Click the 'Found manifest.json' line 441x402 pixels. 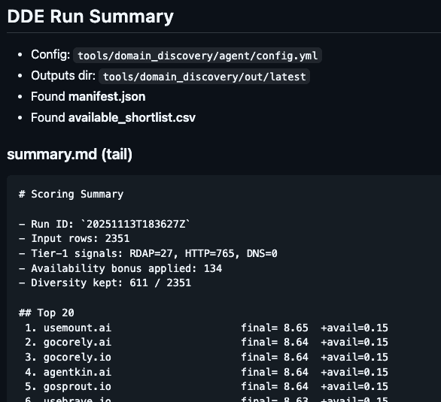(88, 97)
